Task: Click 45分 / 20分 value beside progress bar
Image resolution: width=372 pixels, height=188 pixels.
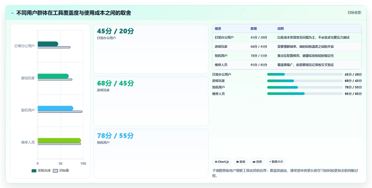Action: coord(353,75)
